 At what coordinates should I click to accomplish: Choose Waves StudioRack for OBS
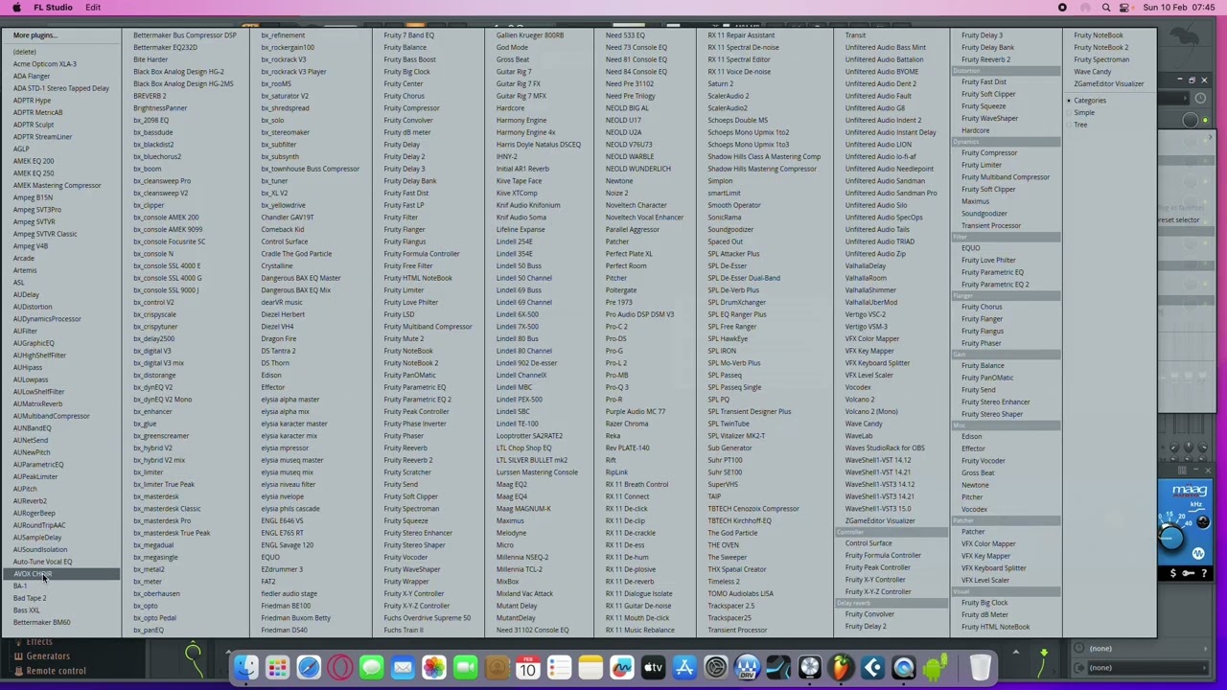pos(884,448)
